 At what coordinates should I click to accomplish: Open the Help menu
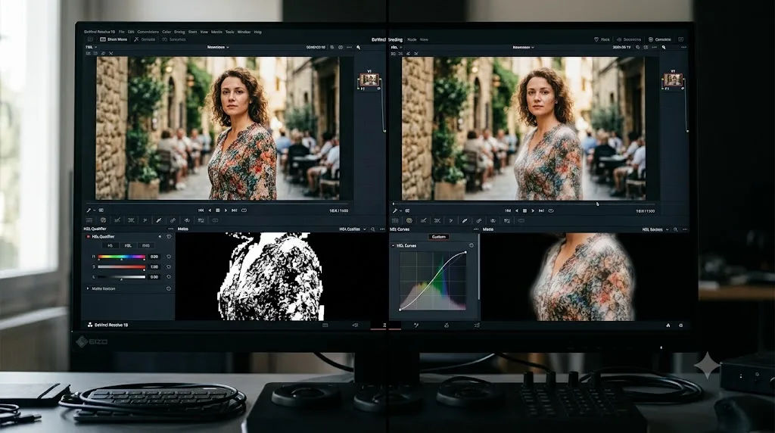257,32
